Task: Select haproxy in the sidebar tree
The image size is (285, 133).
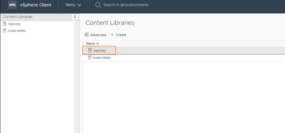Action: pyautogui.click(x=14, y=24)
